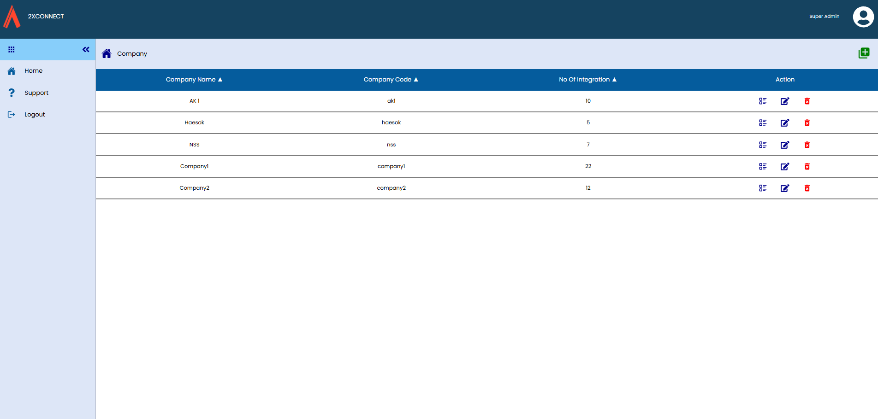Image resolution: width=878 pixels, height=419 pixels.
Task: Sort by Company Name column
Action: 194,80
